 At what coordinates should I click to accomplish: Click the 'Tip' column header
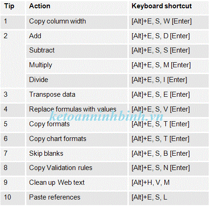click(x=12, y=7)
